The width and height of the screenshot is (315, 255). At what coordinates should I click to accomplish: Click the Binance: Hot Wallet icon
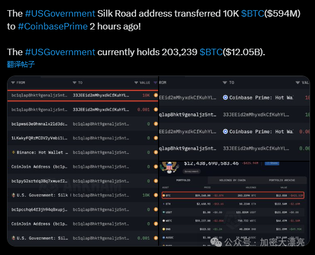click(13, 152)
